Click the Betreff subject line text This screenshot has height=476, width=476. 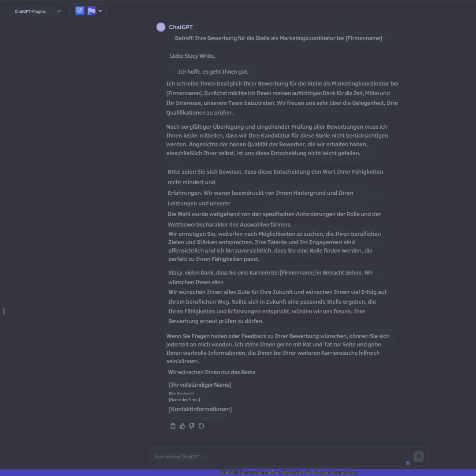tap(279, 38)
